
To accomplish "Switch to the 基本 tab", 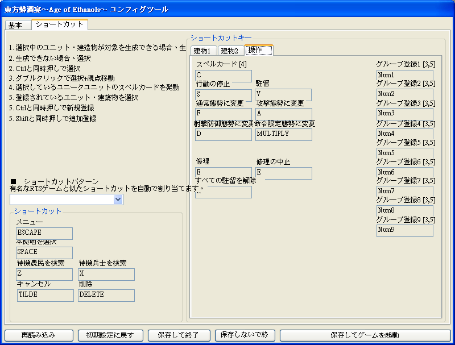I will click(x=15, y=26).
